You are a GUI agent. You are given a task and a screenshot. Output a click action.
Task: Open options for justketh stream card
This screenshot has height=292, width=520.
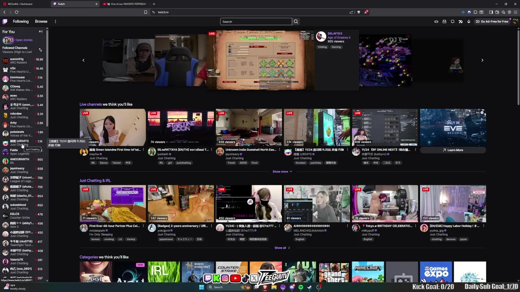click(x=211, y=150)
